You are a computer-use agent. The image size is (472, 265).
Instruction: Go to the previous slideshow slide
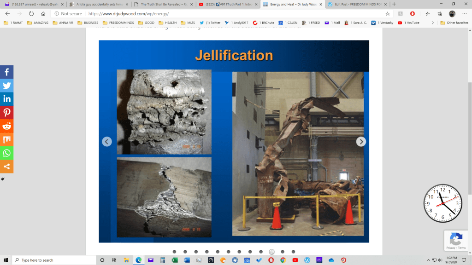[x=107, y=142]
